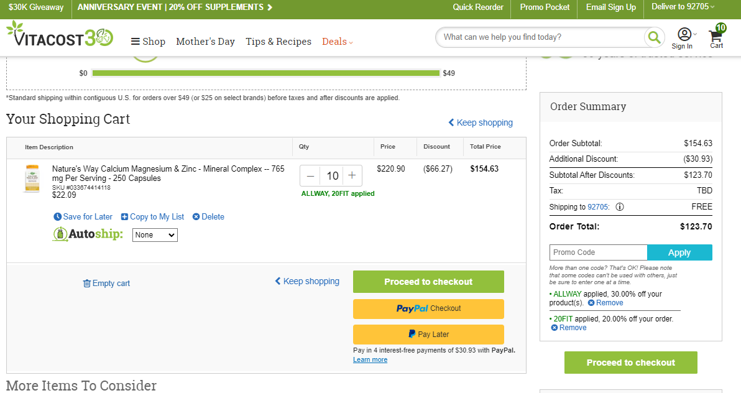Viewport: 741px width, 393px height.
Task: Click Copy to My List
Action: click(x=153, y=216)
